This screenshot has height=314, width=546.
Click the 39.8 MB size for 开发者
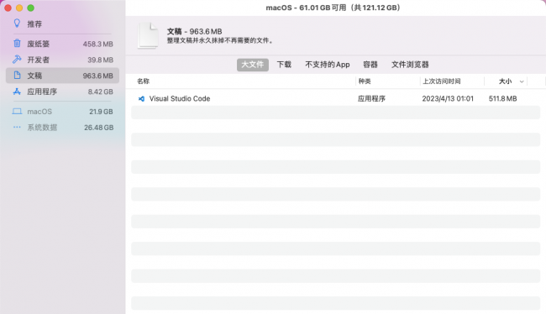(100, 60)
